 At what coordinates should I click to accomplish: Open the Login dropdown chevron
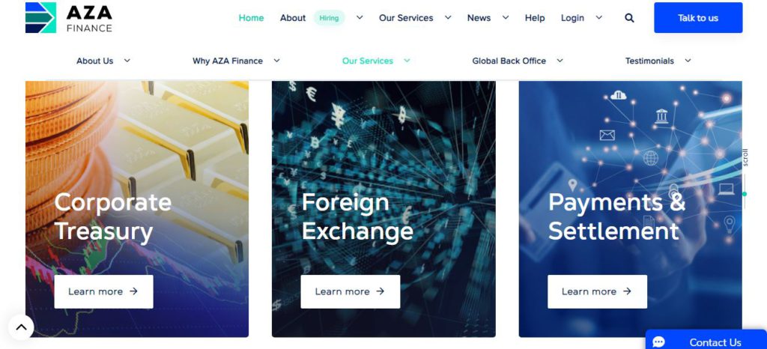(598, 17)
